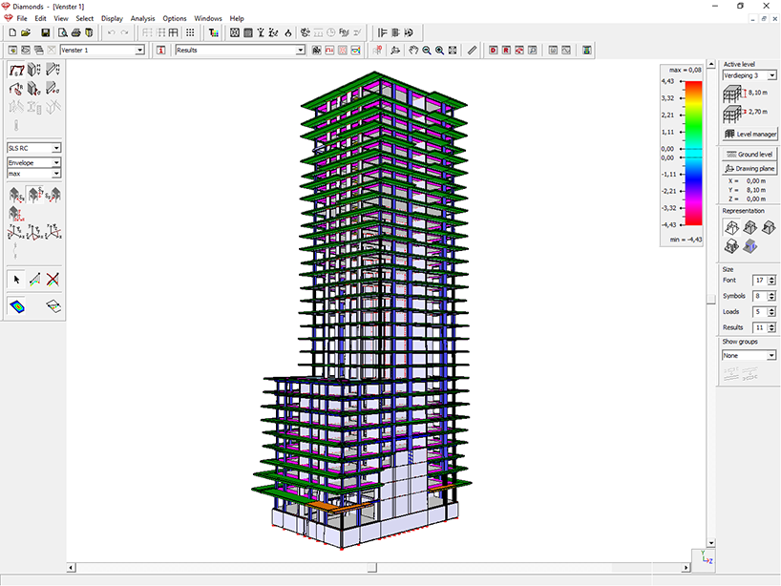Select the measure/ruler tool in the toolbar
This screenshot has height=586, width=781.
(x=472, y=50)
